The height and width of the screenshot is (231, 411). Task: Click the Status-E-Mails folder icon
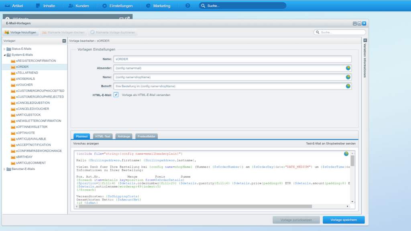click(9, 49)
